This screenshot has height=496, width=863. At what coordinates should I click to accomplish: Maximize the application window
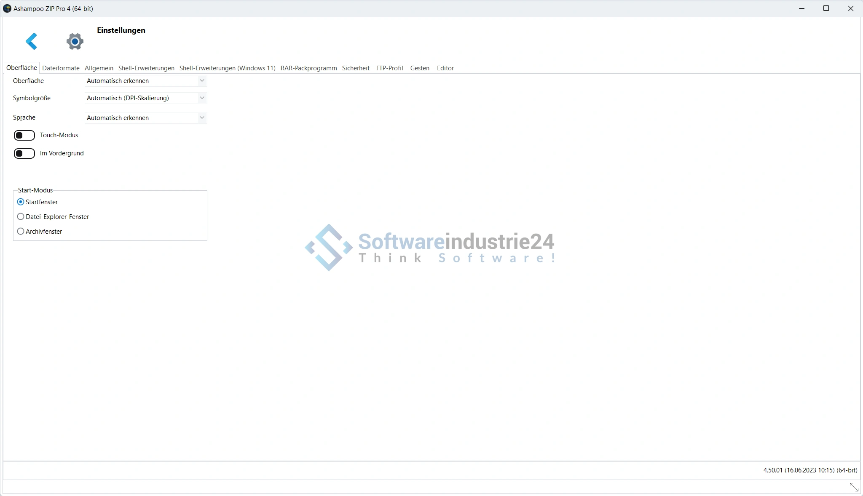pos(826,8)
